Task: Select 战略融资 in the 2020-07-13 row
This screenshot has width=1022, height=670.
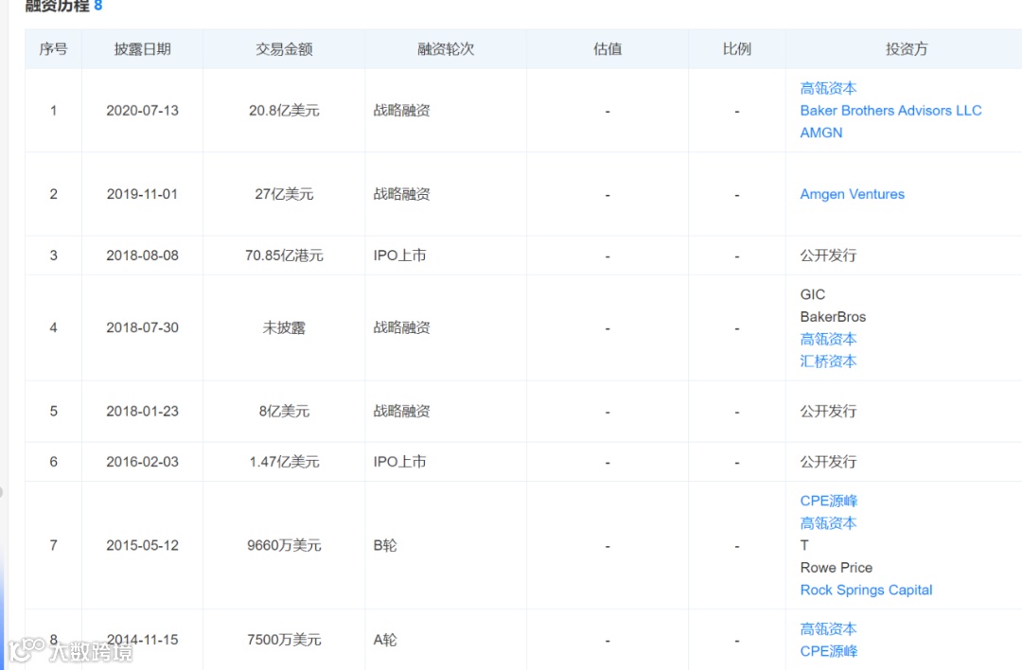Action: (401, 110)
